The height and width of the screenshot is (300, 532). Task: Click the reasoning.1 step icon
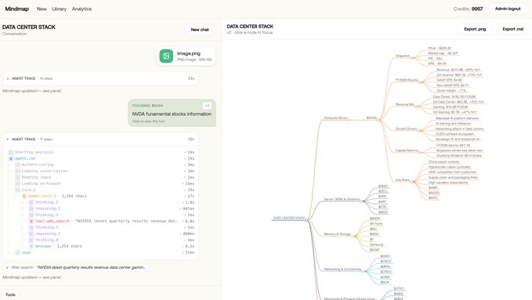[x=31, y=208]
